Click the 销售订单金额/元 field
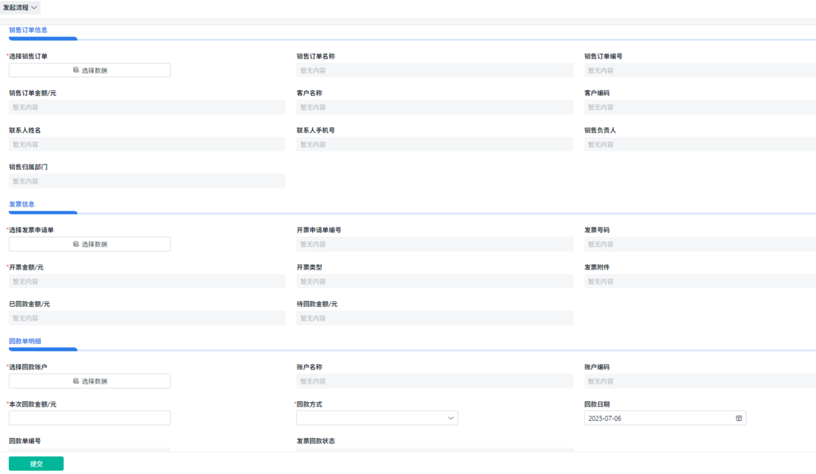 (x=147, y=107)
